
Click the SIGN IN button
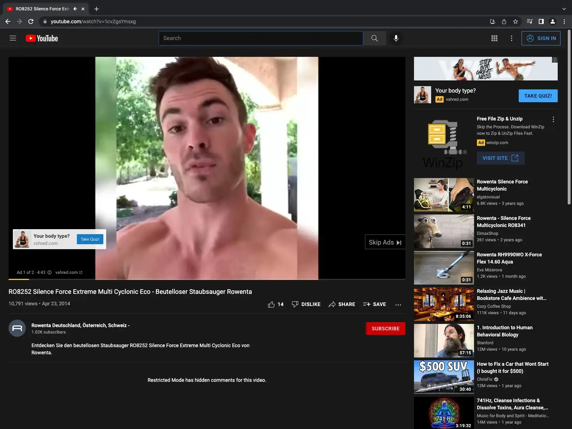(x=541, y=38)
